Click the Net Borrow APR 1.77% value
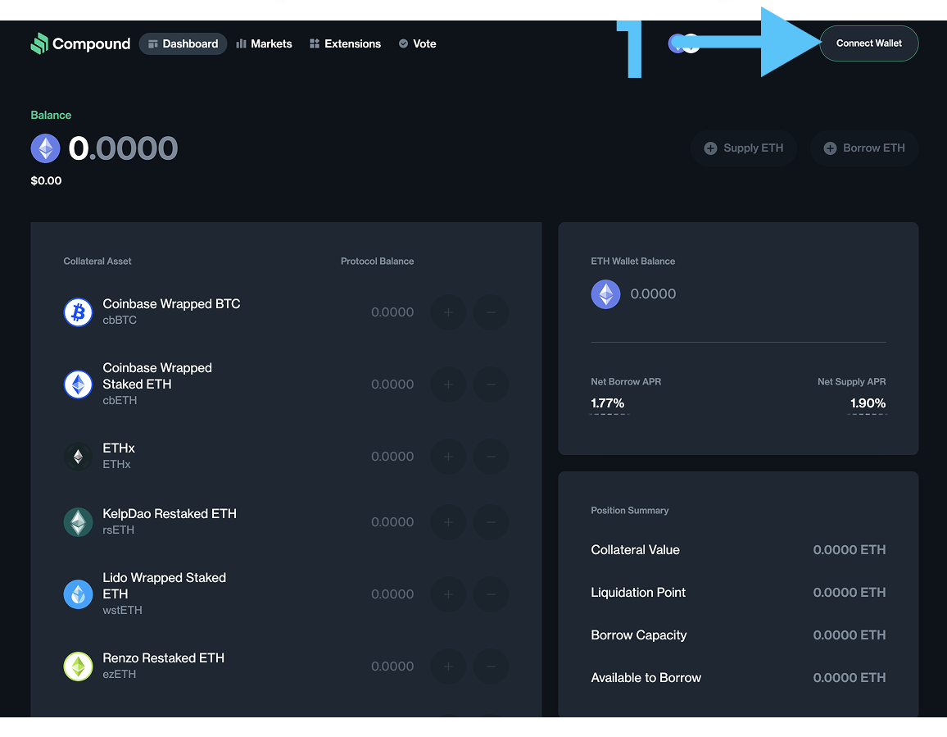The height and width of the screenshot is (737, 947). pos(608,403)
